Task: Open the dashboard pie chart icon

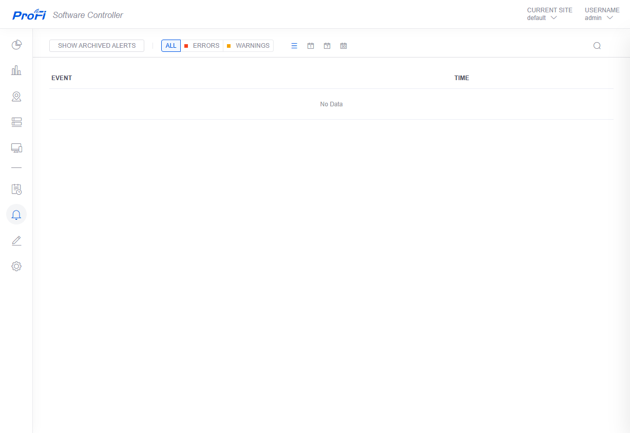Action: click(16, 45)
